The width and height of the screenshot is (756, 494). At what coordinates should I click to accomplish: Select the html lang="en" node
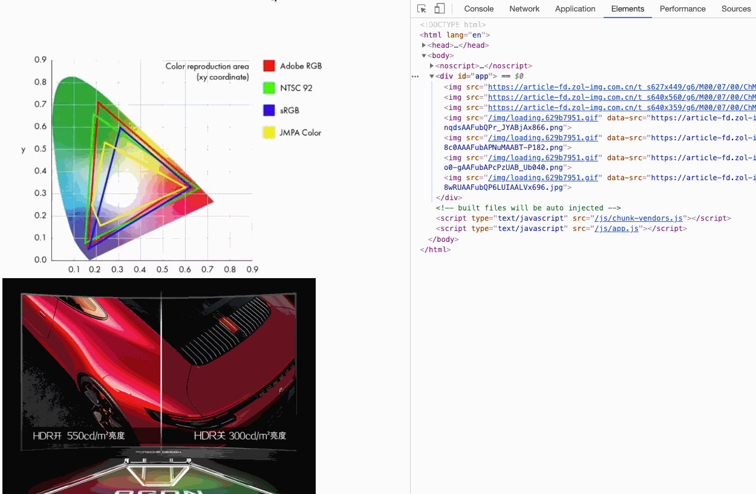tap(455, 35)
